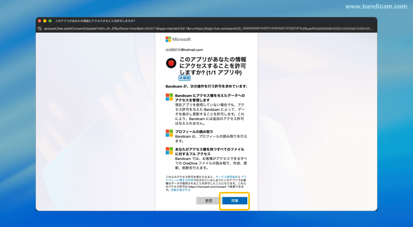Click the プロフィールの読み取り permission title
The image size is (413, 227).
[x=194, y=132]
